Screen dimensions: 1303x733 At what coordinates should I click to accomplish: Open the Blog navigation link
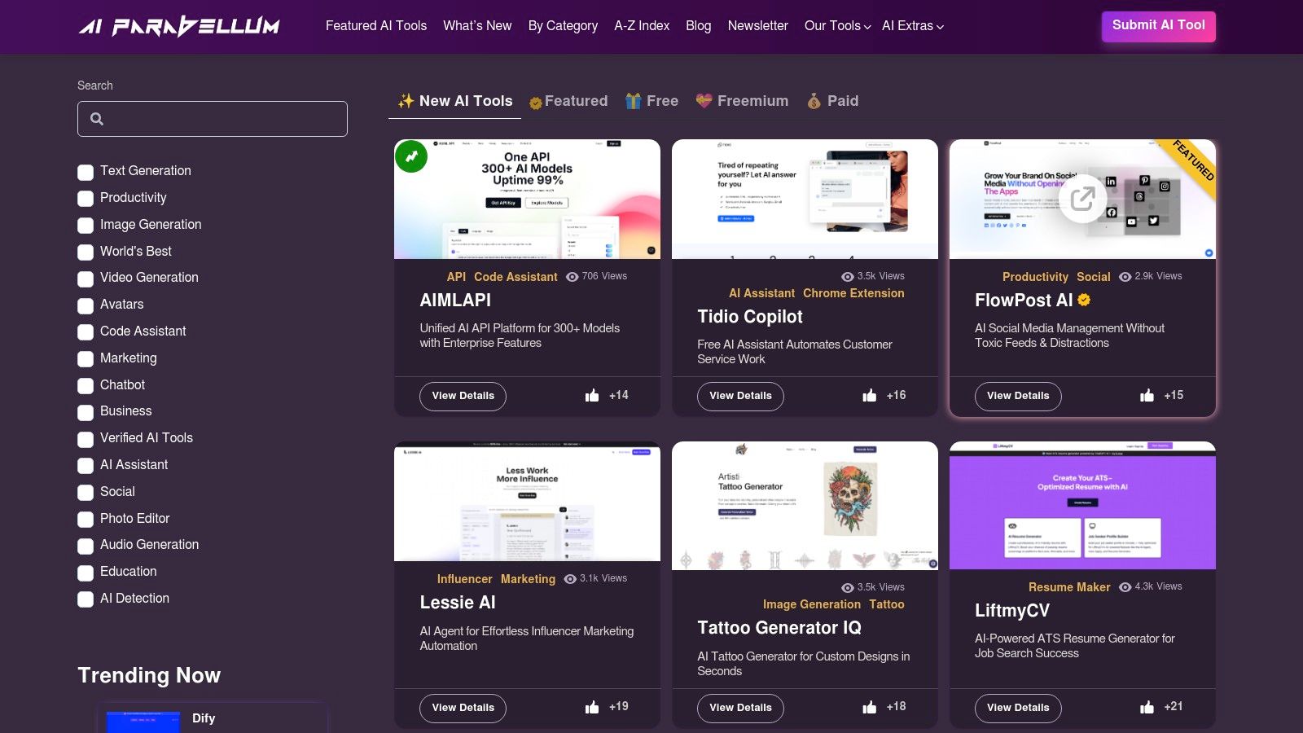click(x=699, y=26)
